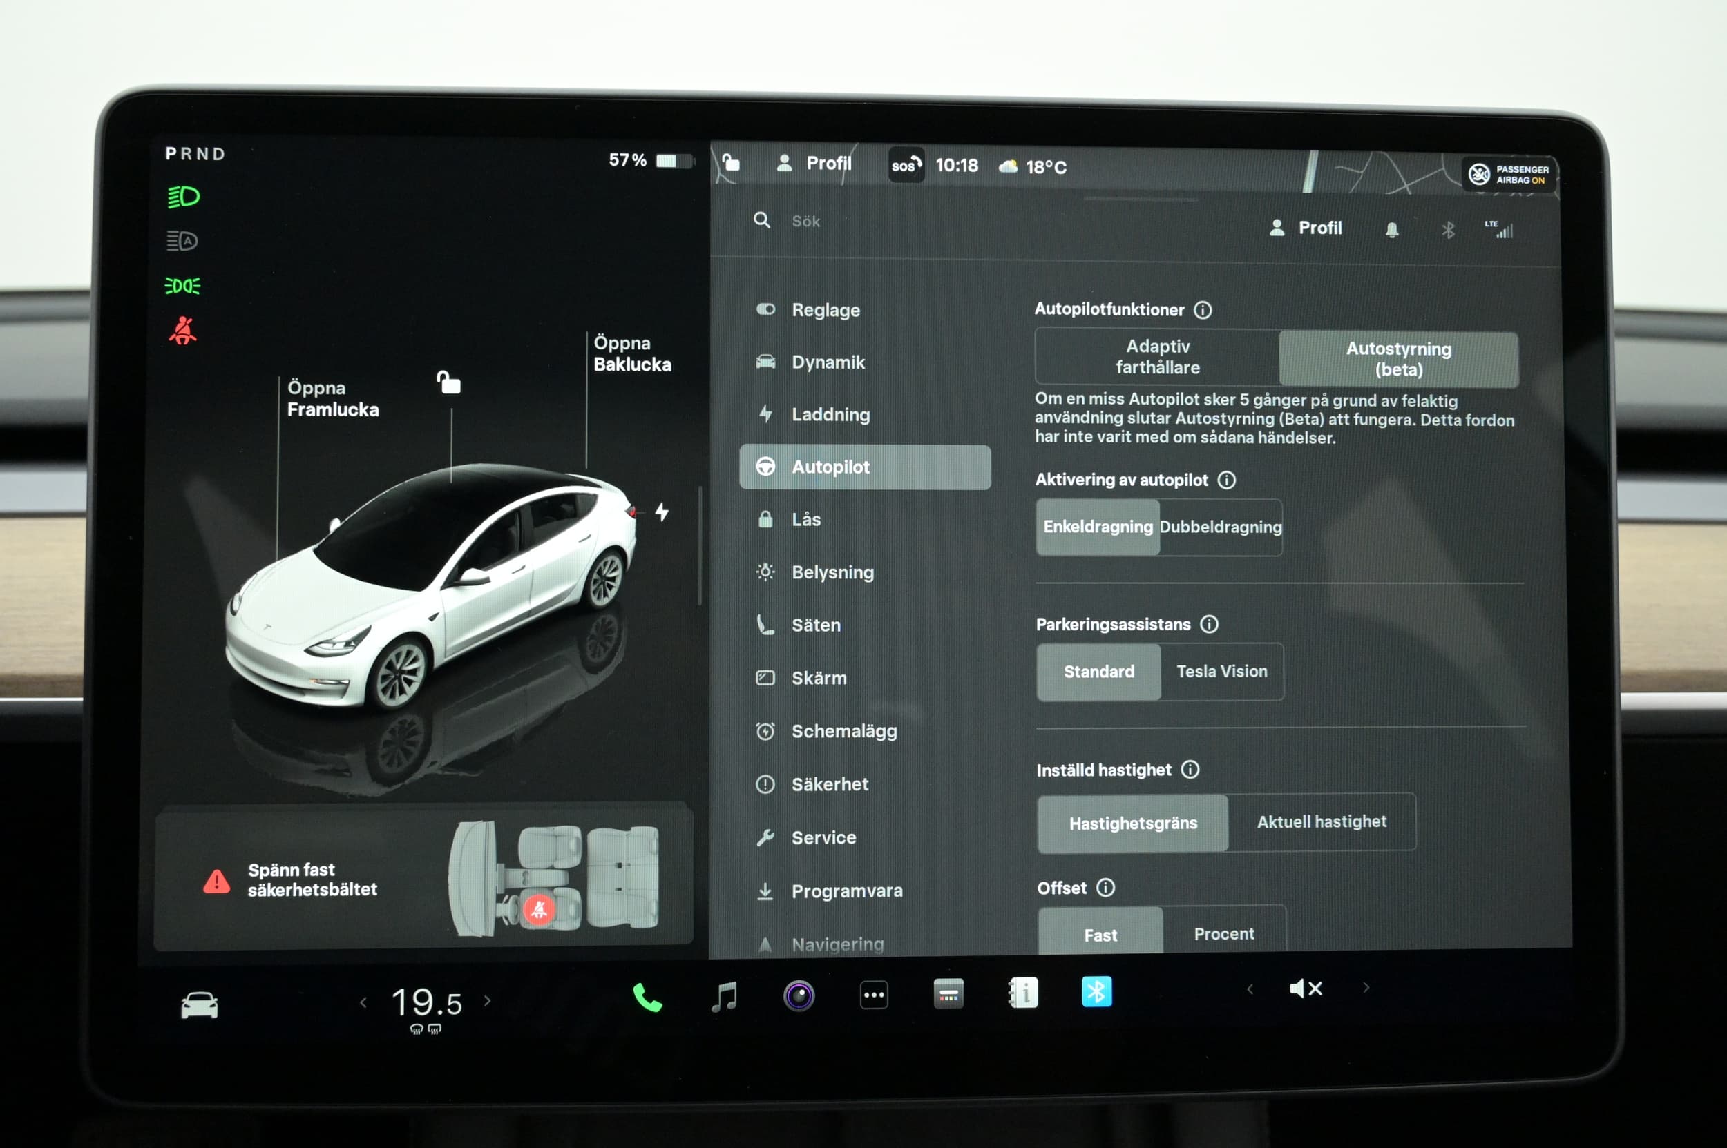Open the owner's manual info app

point(1023,993)
